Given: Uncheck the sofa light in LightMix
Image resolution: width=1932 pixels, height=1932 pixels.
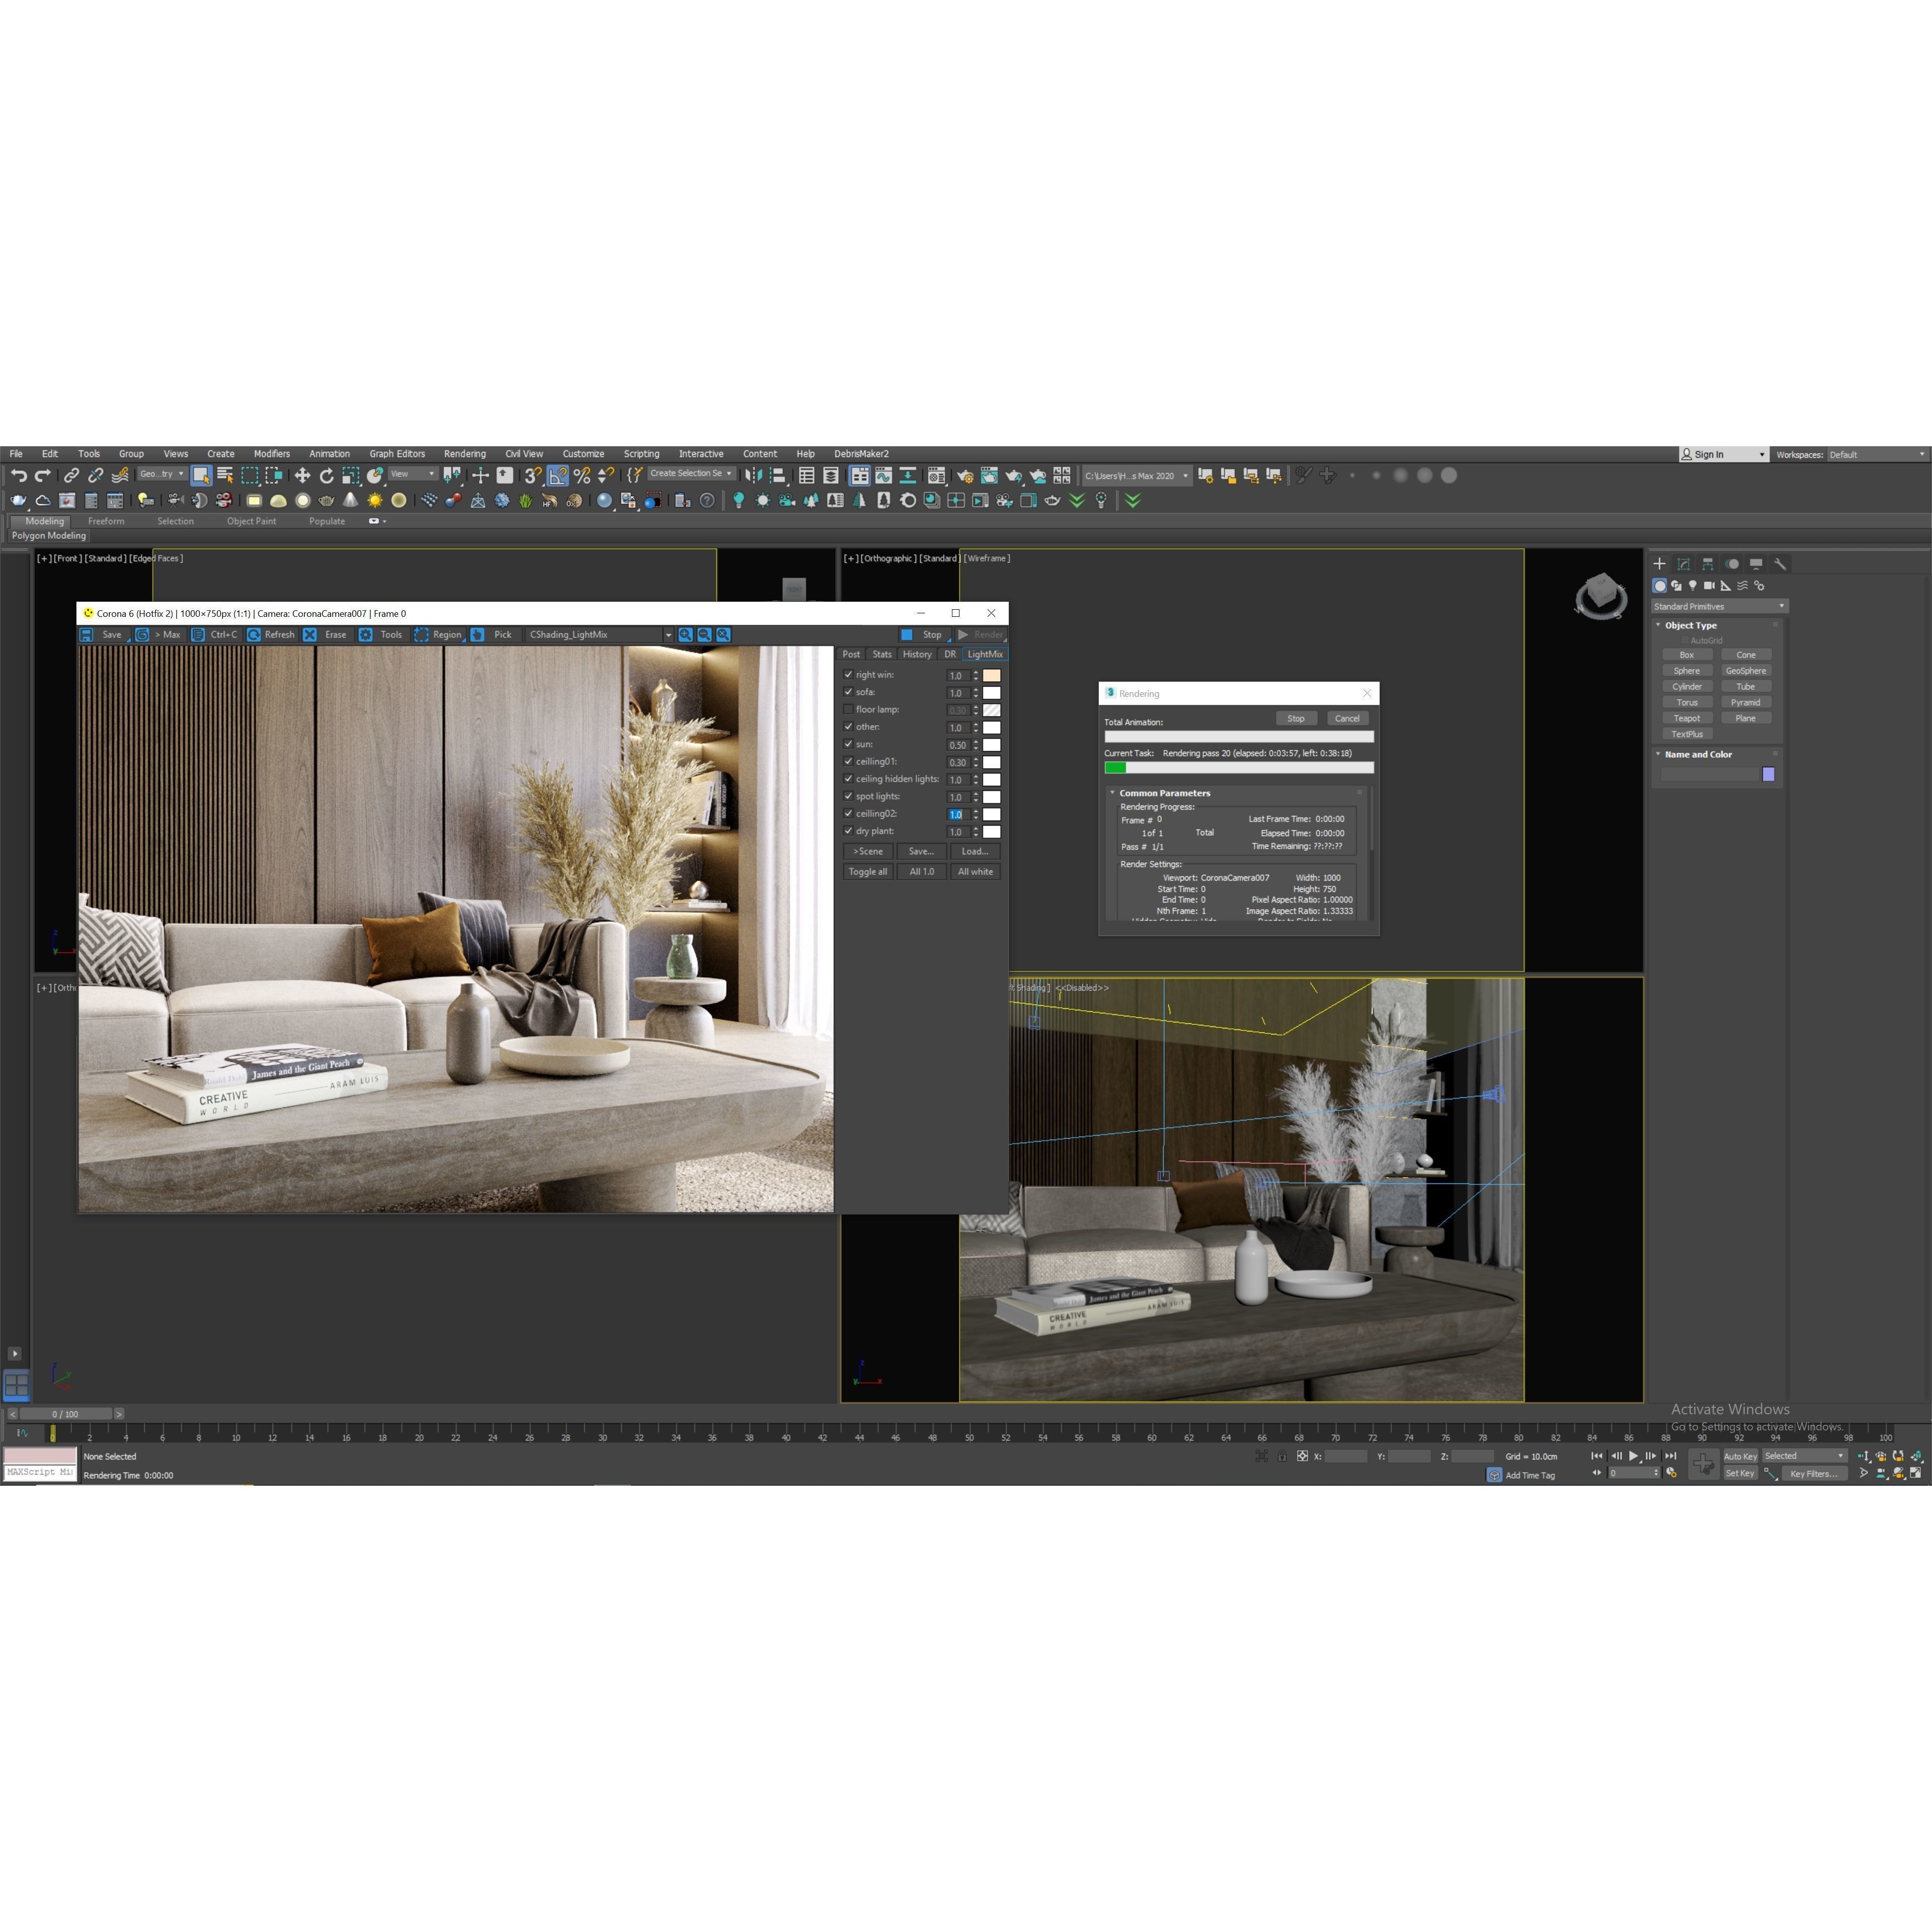Looking at the screenshot, I should pos(849,692).
